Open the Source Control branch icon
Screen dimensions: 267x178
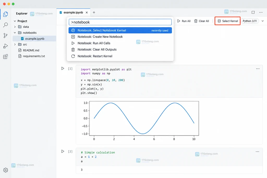[5, 35]
